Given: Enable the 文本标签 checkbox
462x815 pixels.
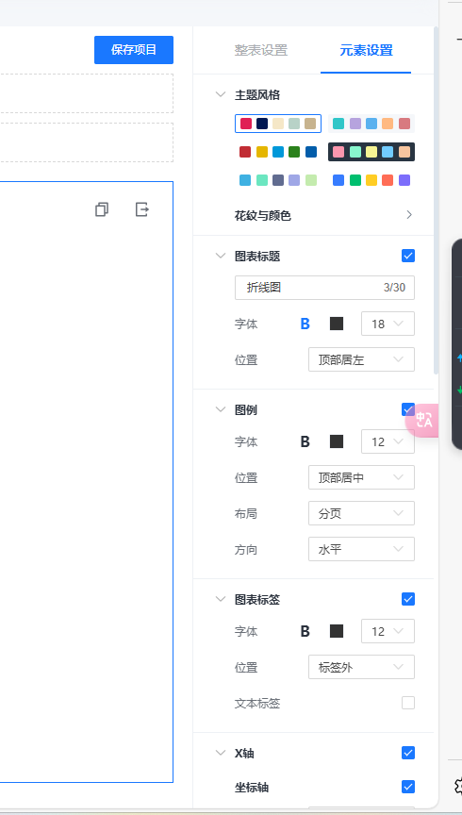Looking at the screenshot, I should 408,704.
